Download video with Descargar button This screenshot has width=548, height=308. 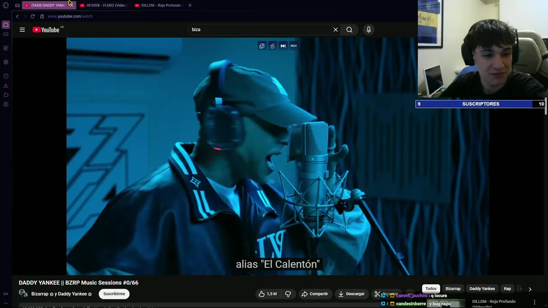coord(351,294)
